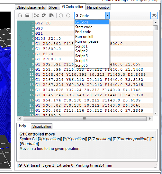Image resolution: width=162 pixels, height=174 pixels.
Task: Click the Undo arrow icon
Action: [x=61, y=15]
